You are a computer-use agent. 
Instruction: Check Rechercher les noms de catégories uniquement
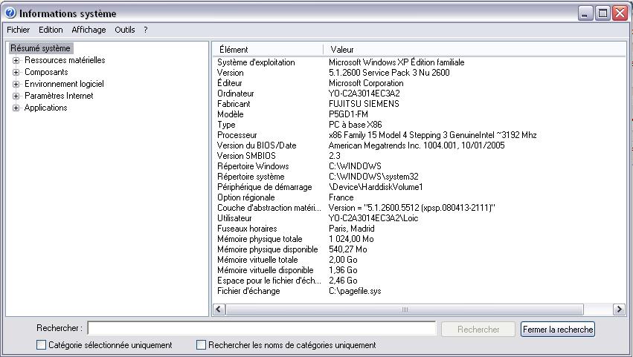[x=201, y=345]
